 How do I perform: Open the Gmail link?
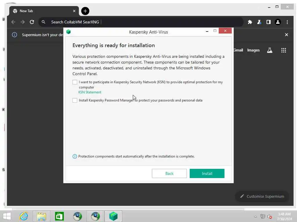tap(238, 50)
